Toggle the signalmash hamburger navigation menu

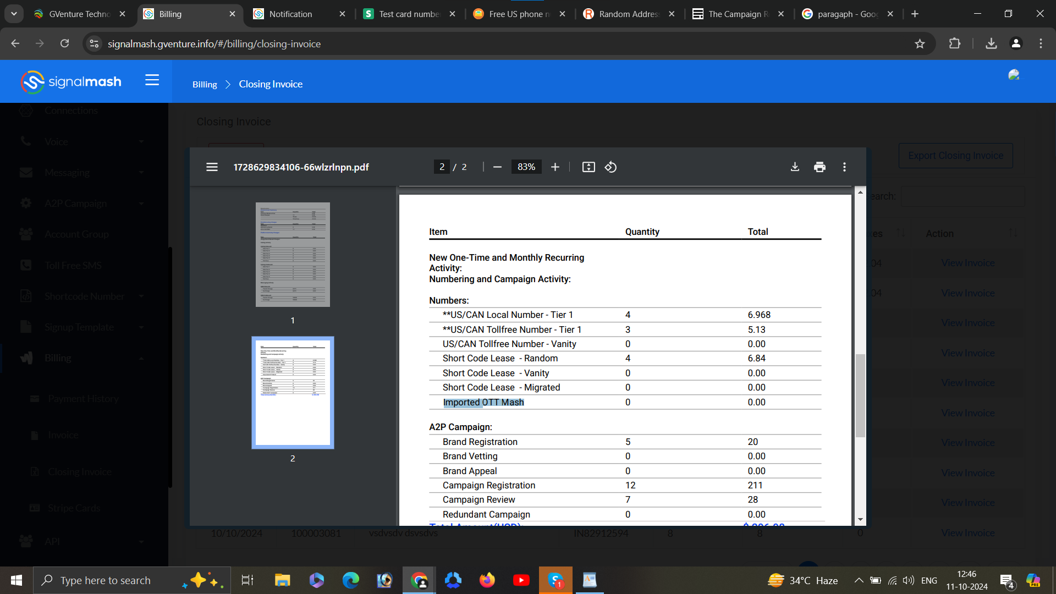tap(152, 81)
